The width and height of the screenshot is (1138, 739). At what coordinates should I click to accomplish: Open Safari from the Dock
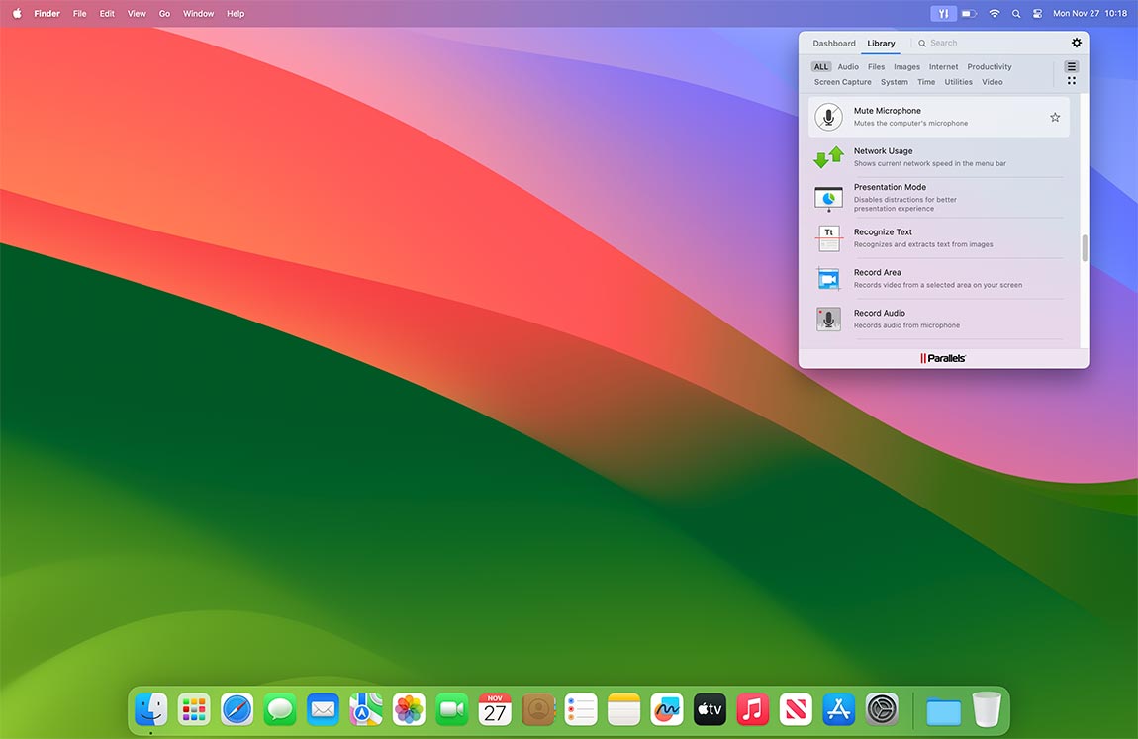237,709
